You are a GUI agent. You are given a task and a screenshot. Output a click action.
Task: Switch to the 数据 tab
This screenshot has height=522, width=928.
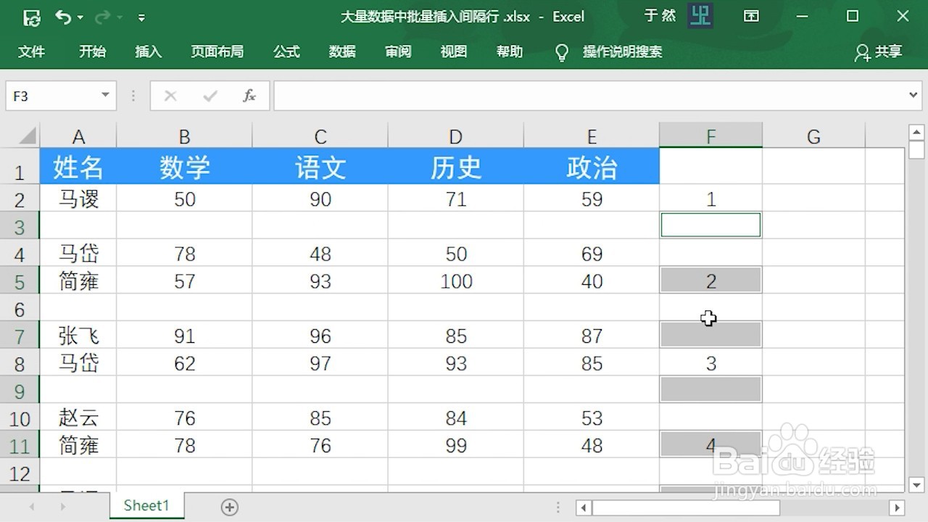point(342,51)
